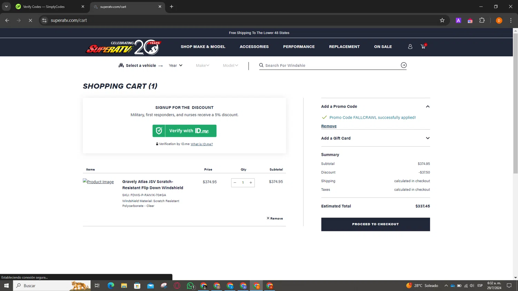This screenshot has height=291, width=518.
Task: Close the superatv.com/cart tab
Action: (160, 7)
